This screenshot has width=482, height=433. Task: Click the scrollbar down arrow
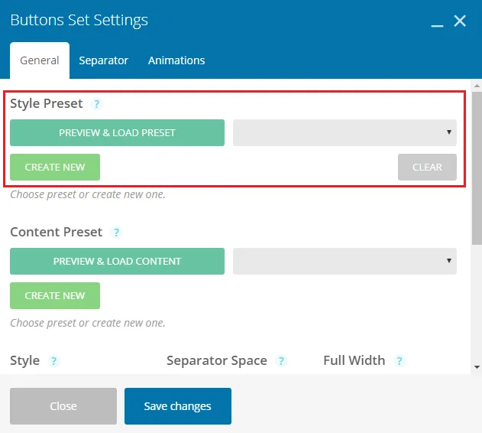pos(477,367)
